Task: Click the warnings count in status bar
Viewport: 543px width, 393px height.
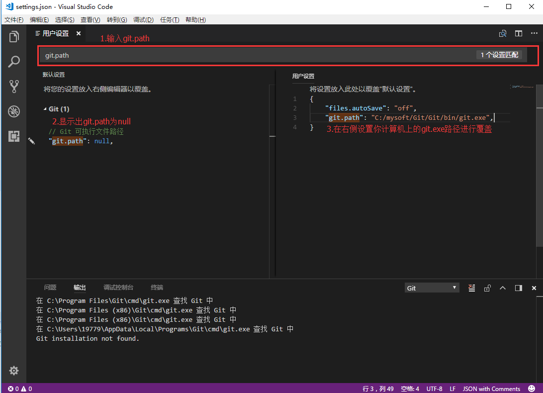Action: tap(27, 389)
